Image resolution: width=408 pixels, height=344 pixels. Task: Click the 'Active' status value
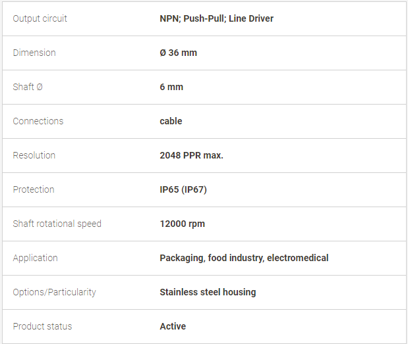[173, 326]
